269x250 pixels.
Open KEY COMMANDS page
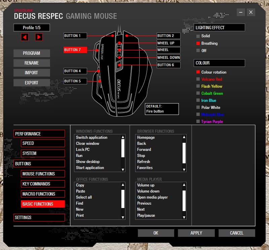(x=43, y=184)
